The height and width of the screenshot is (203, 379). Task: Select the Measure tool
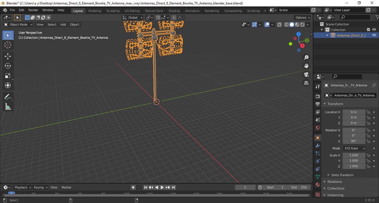[x=8, y=107]
